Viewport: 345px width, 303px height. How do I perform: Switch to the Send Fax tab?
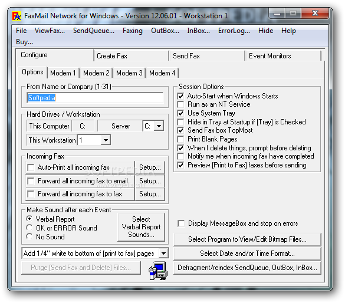tap(207, 56)
